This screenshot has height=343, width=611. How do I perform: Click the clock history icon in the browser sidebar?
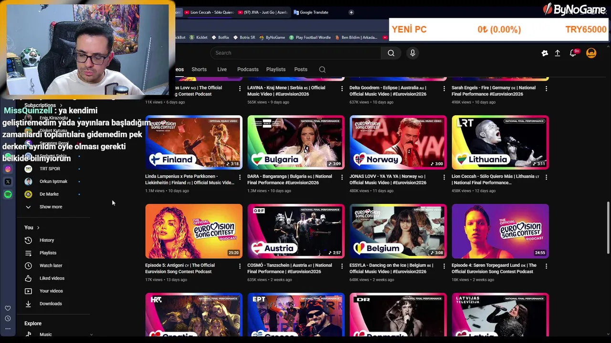tap(8, 318)
